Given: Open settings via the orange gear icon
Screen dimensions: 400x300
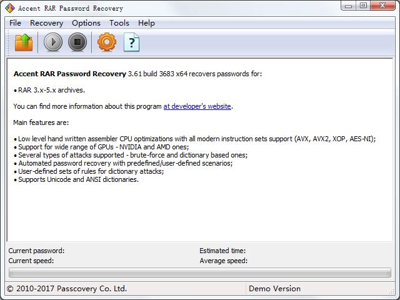Looking at the screenshot, I should 107,42.
